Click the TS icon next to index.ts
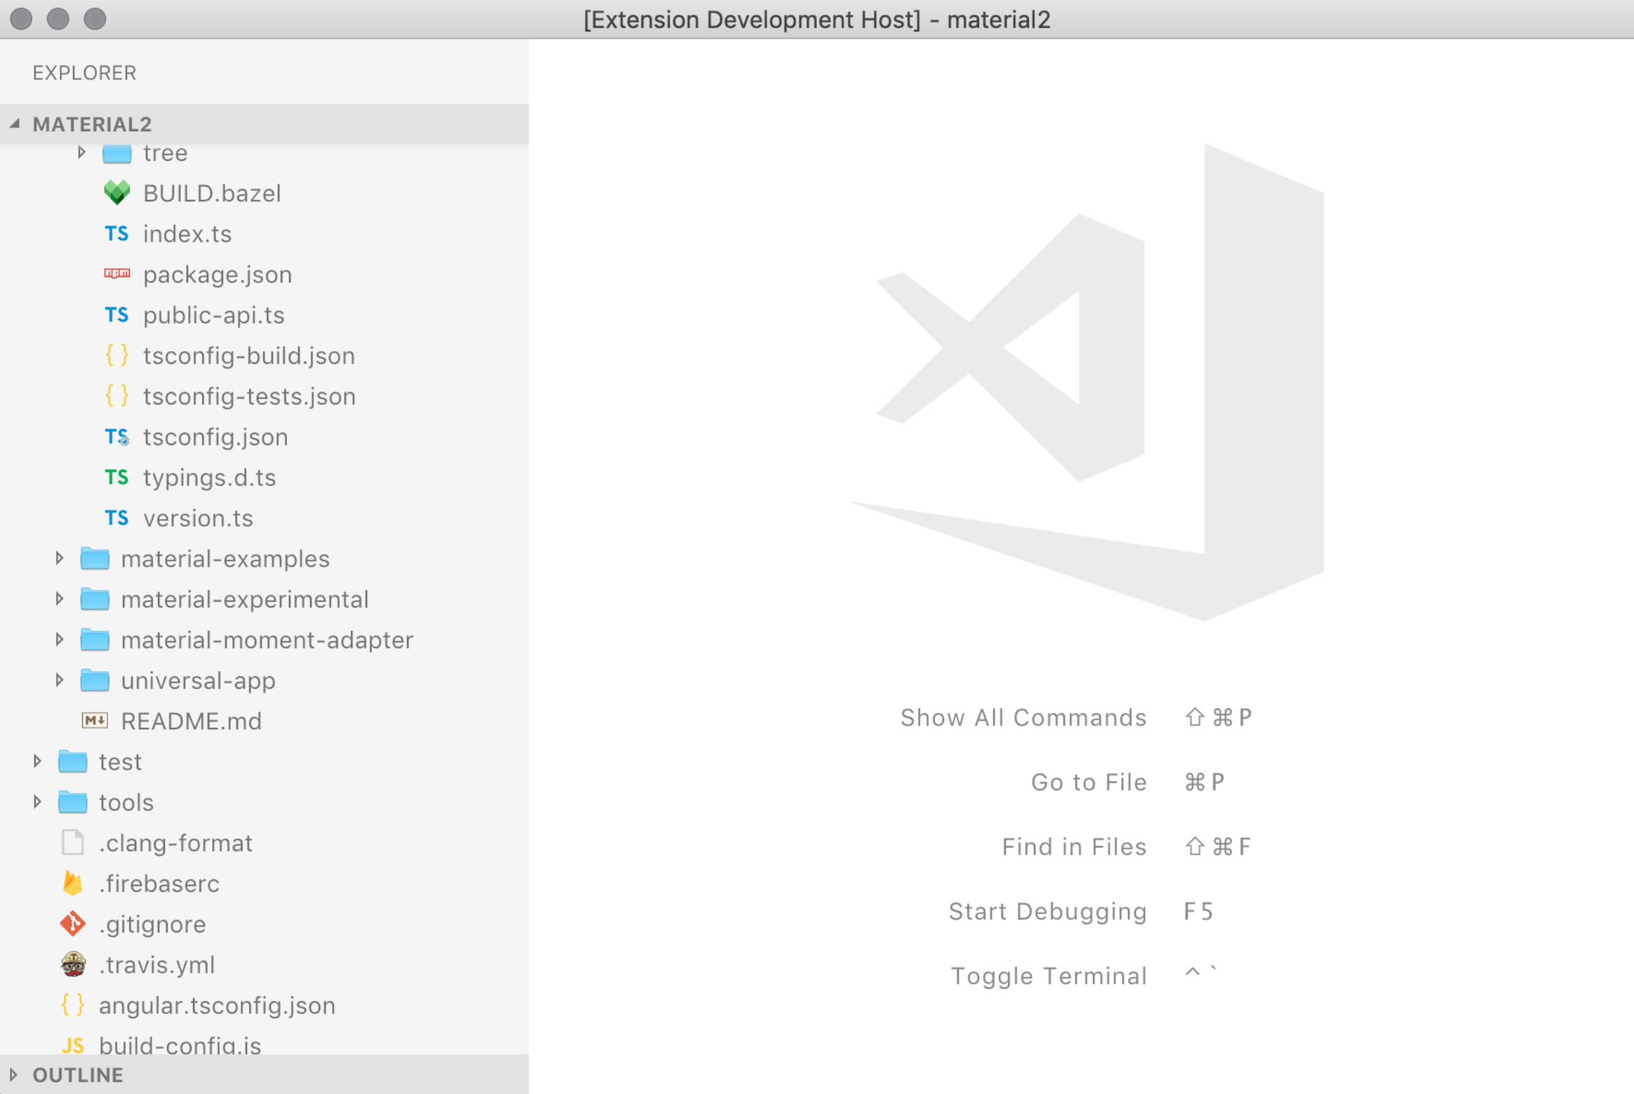1634x1094 pixels. [x=117, y=234]
